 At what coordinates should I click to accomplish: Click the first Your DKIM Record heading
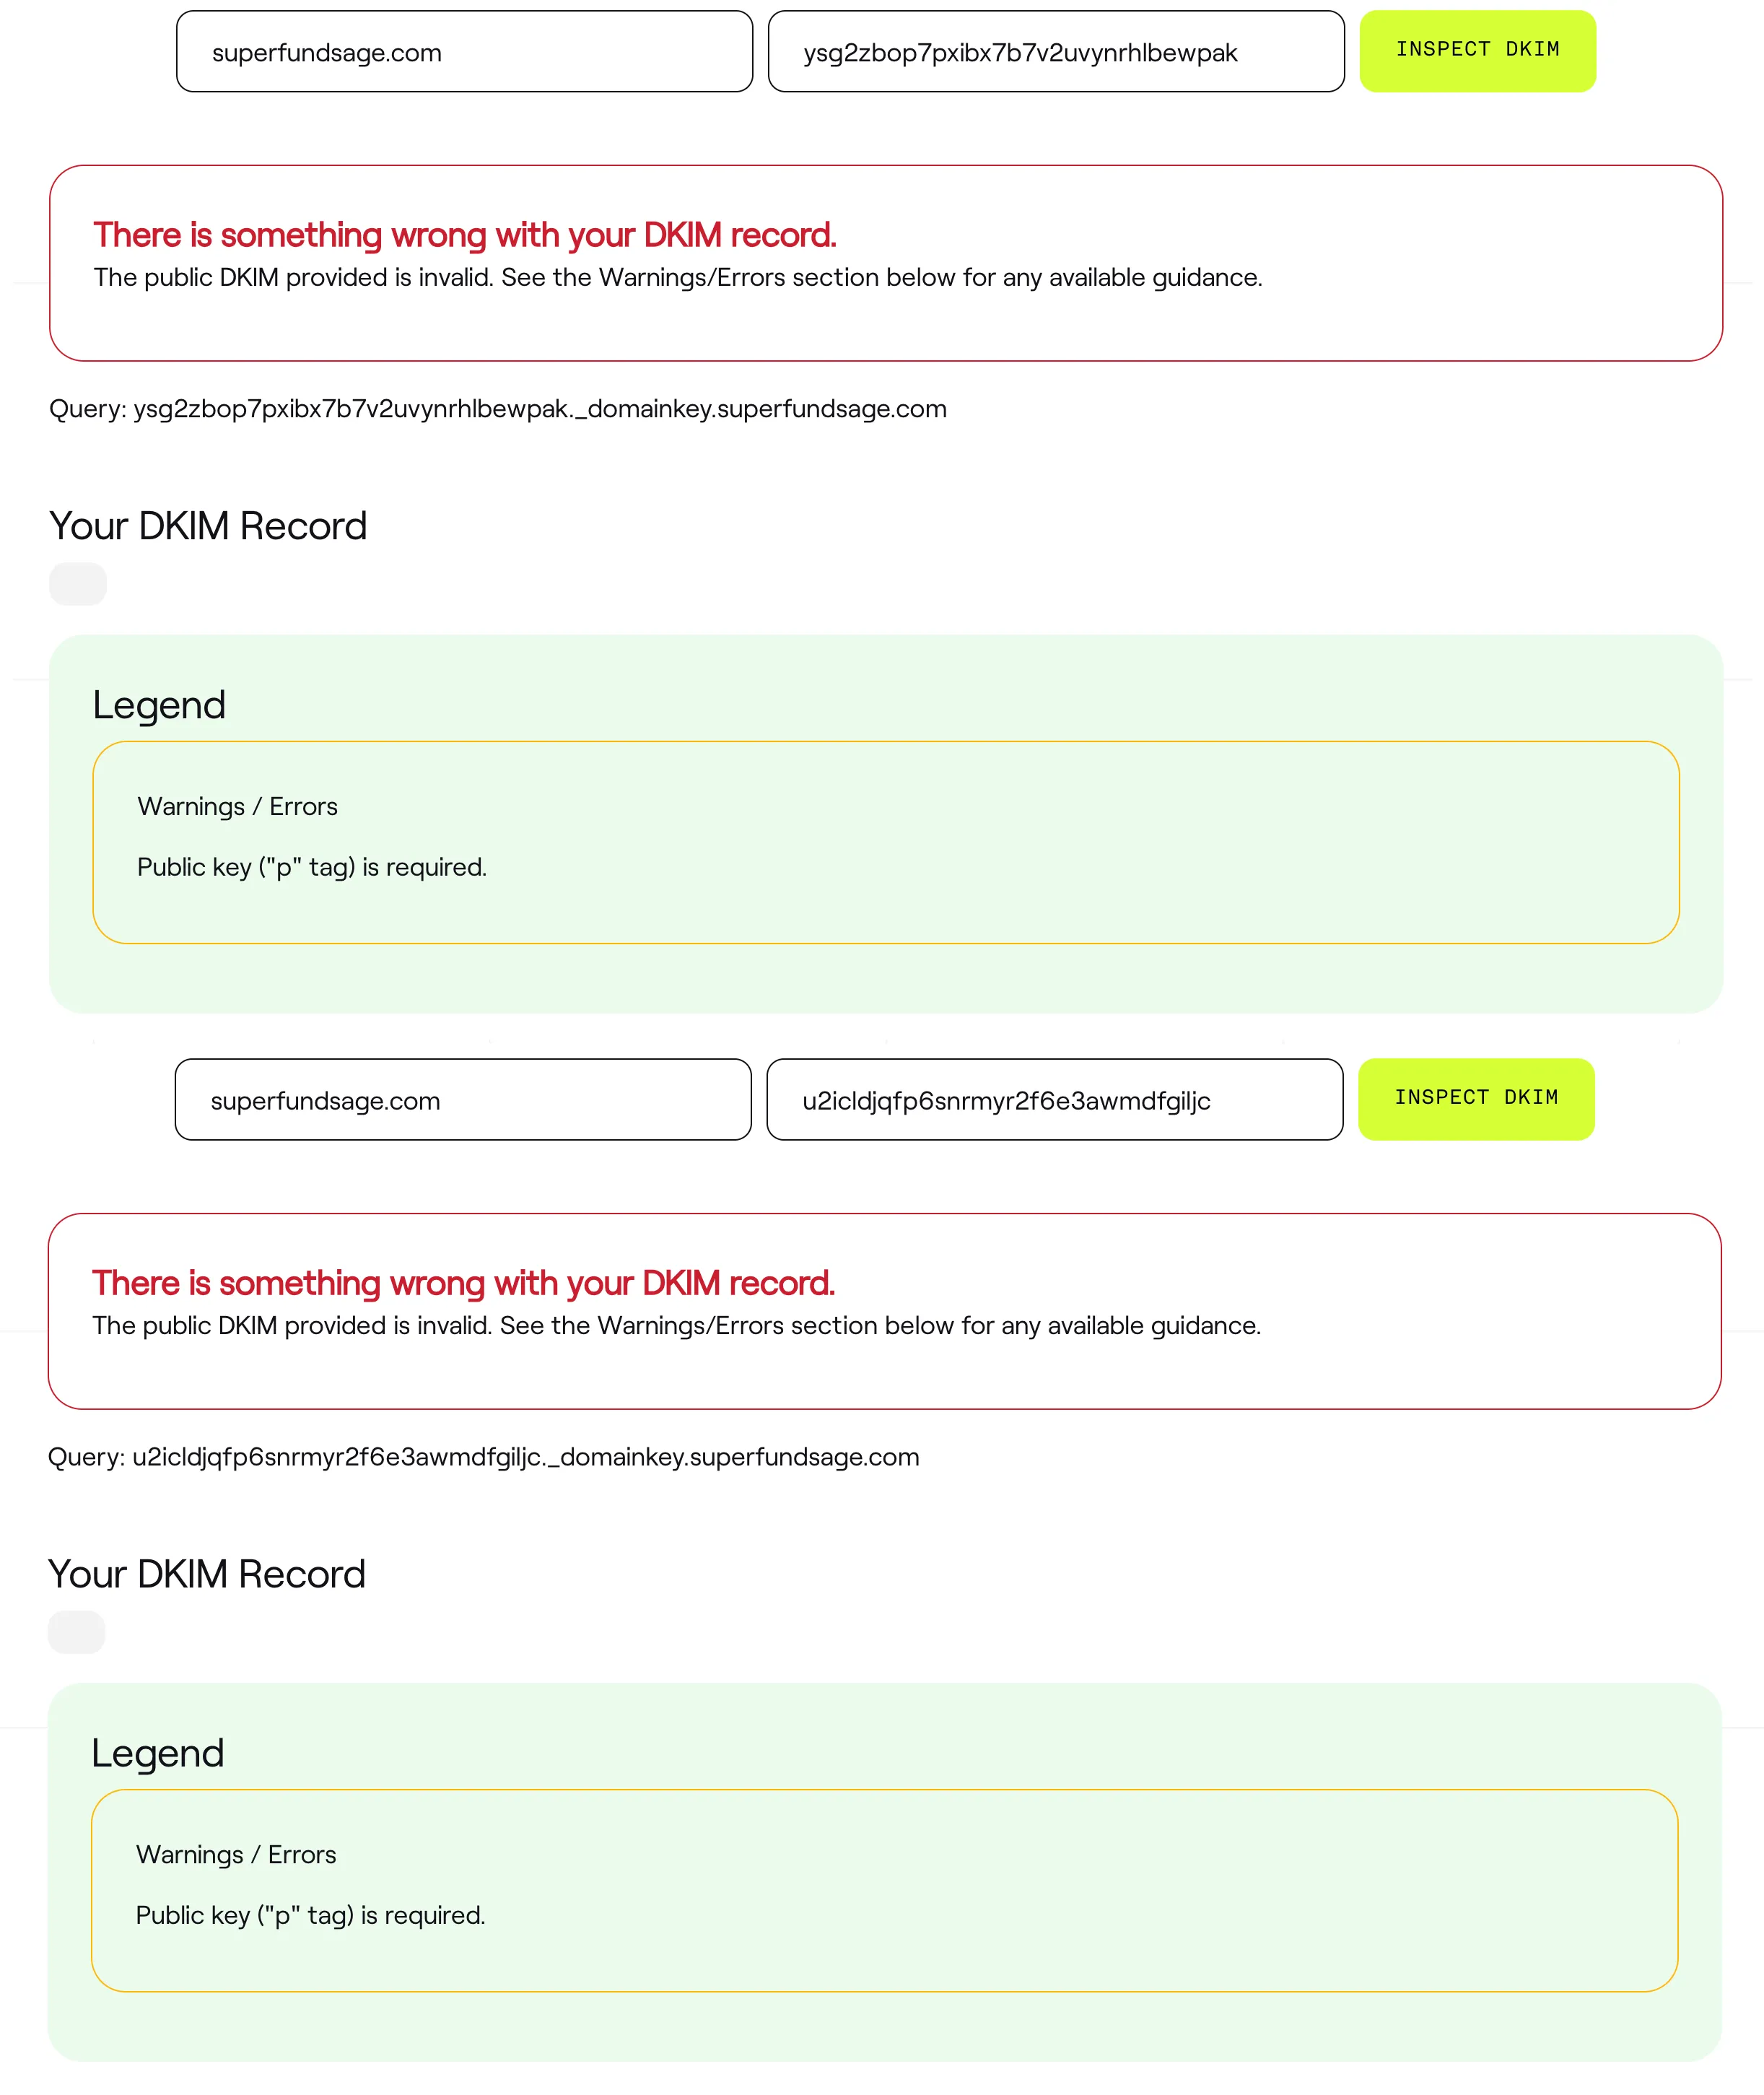click(208, 525)
